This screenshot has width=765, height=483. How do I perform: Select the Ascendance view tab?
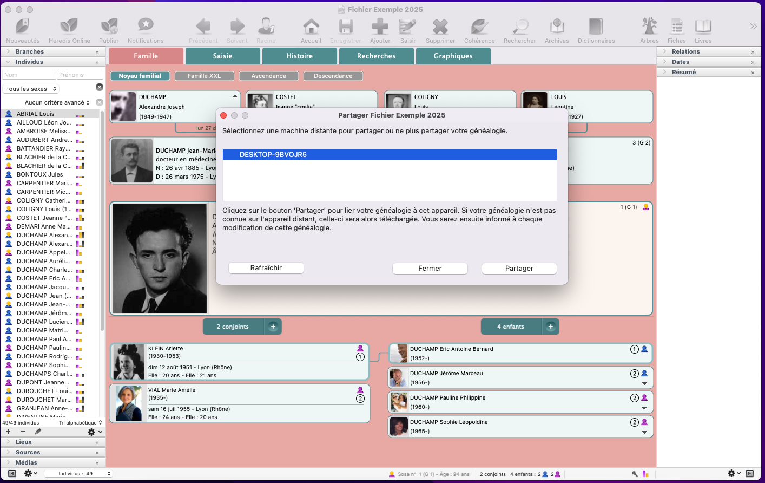pos(268,76)
